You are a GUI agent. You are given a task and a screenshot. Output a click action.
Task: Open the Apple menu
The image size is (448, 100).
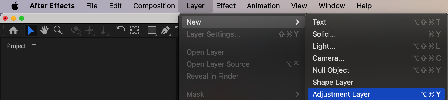coord(15,6)
